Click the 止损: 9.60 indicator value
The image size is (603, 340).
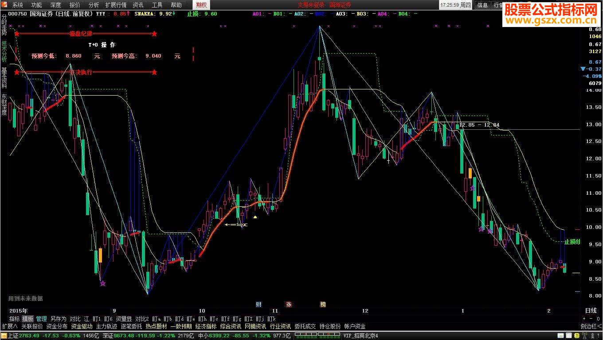tap(202, 14)
